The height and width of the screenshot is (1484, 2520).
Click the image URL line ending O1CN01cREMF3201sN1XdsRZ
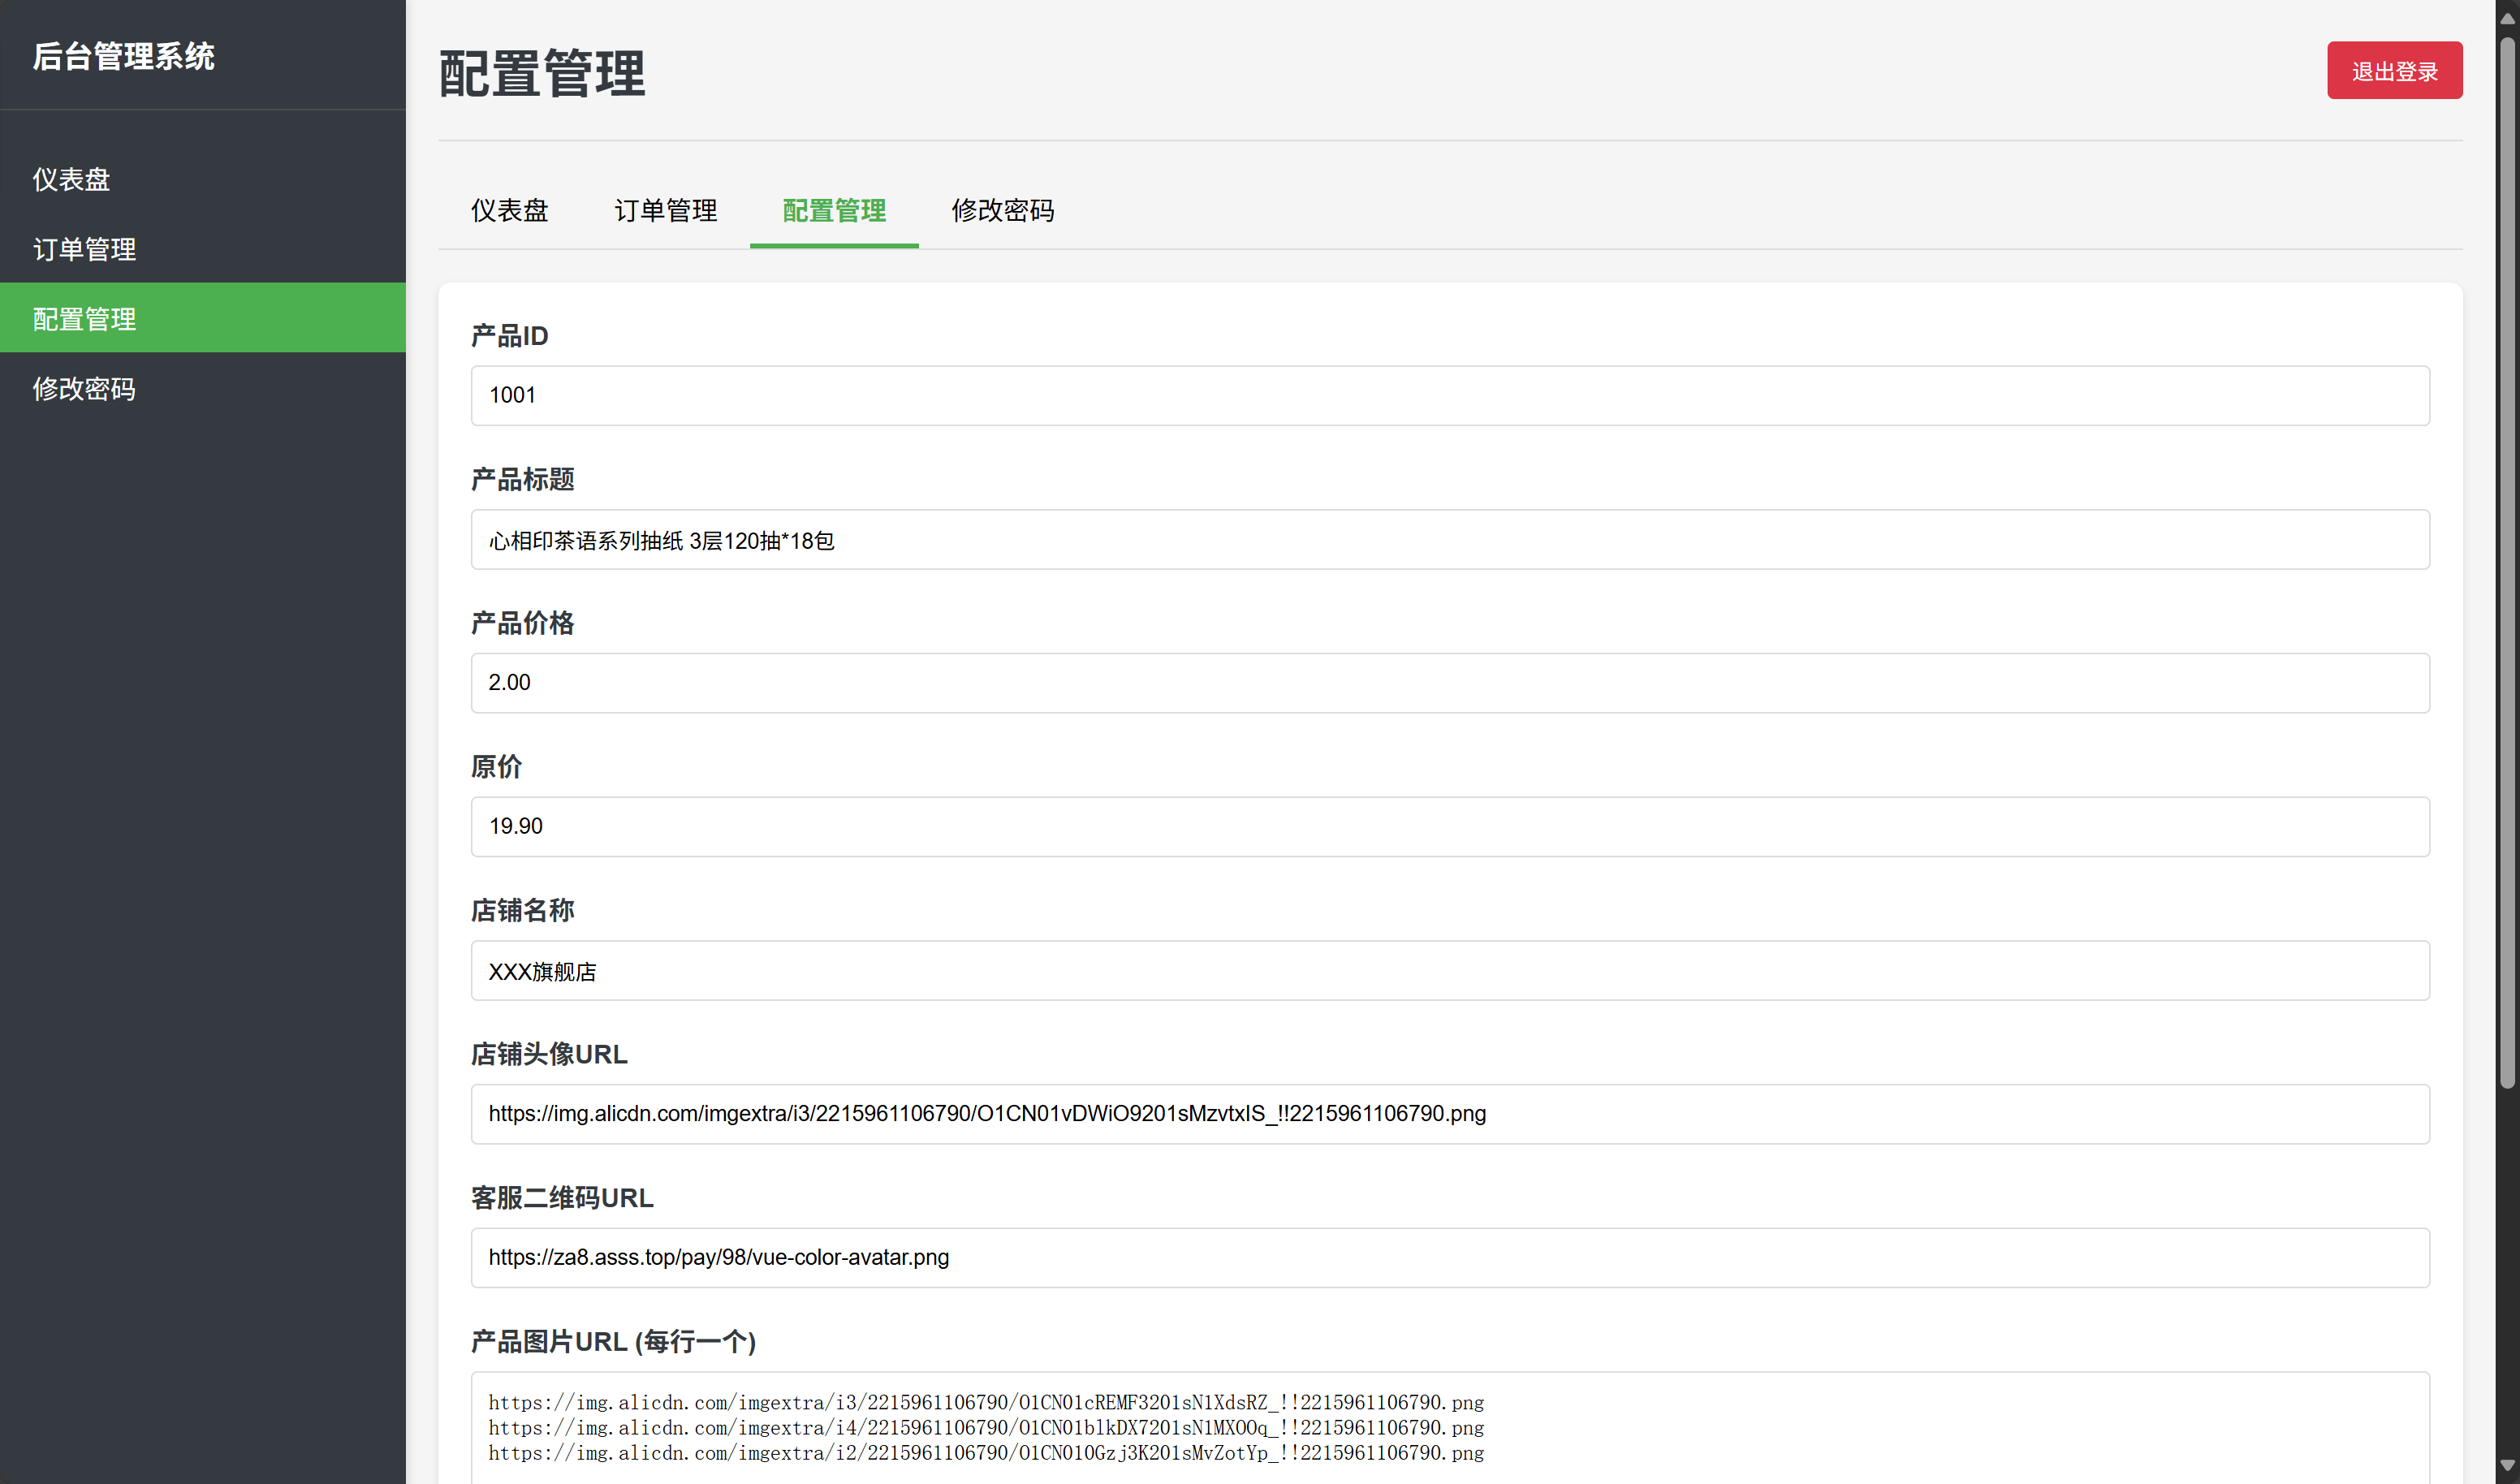(986, 1402)
